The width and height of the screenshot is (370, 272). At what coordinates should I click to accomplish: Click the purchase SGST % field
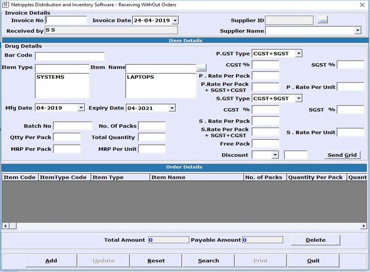[x=351, y=65]
